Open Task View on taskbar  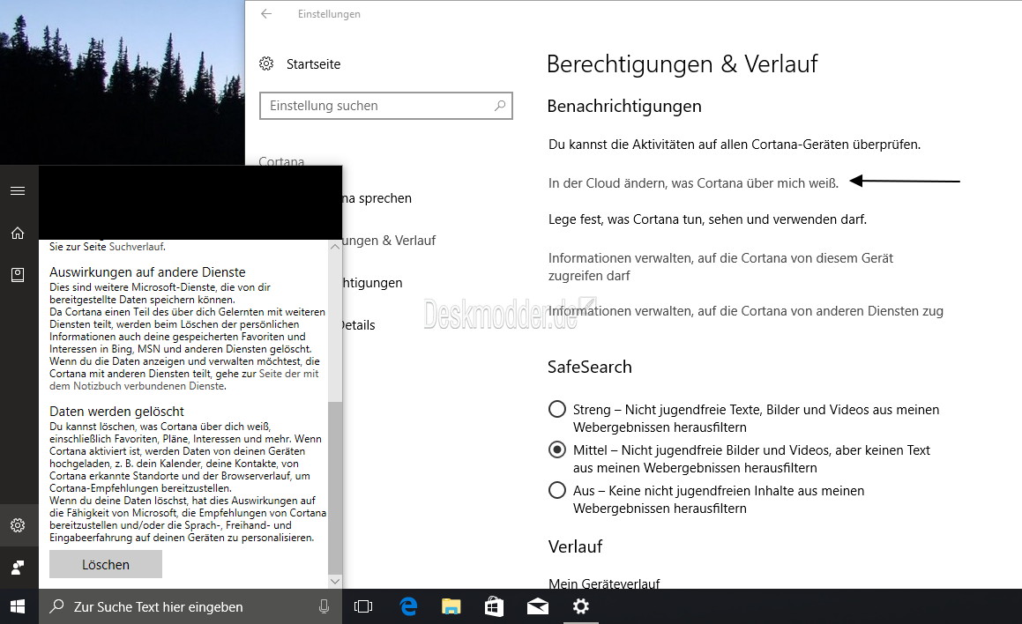coord(363,606)
